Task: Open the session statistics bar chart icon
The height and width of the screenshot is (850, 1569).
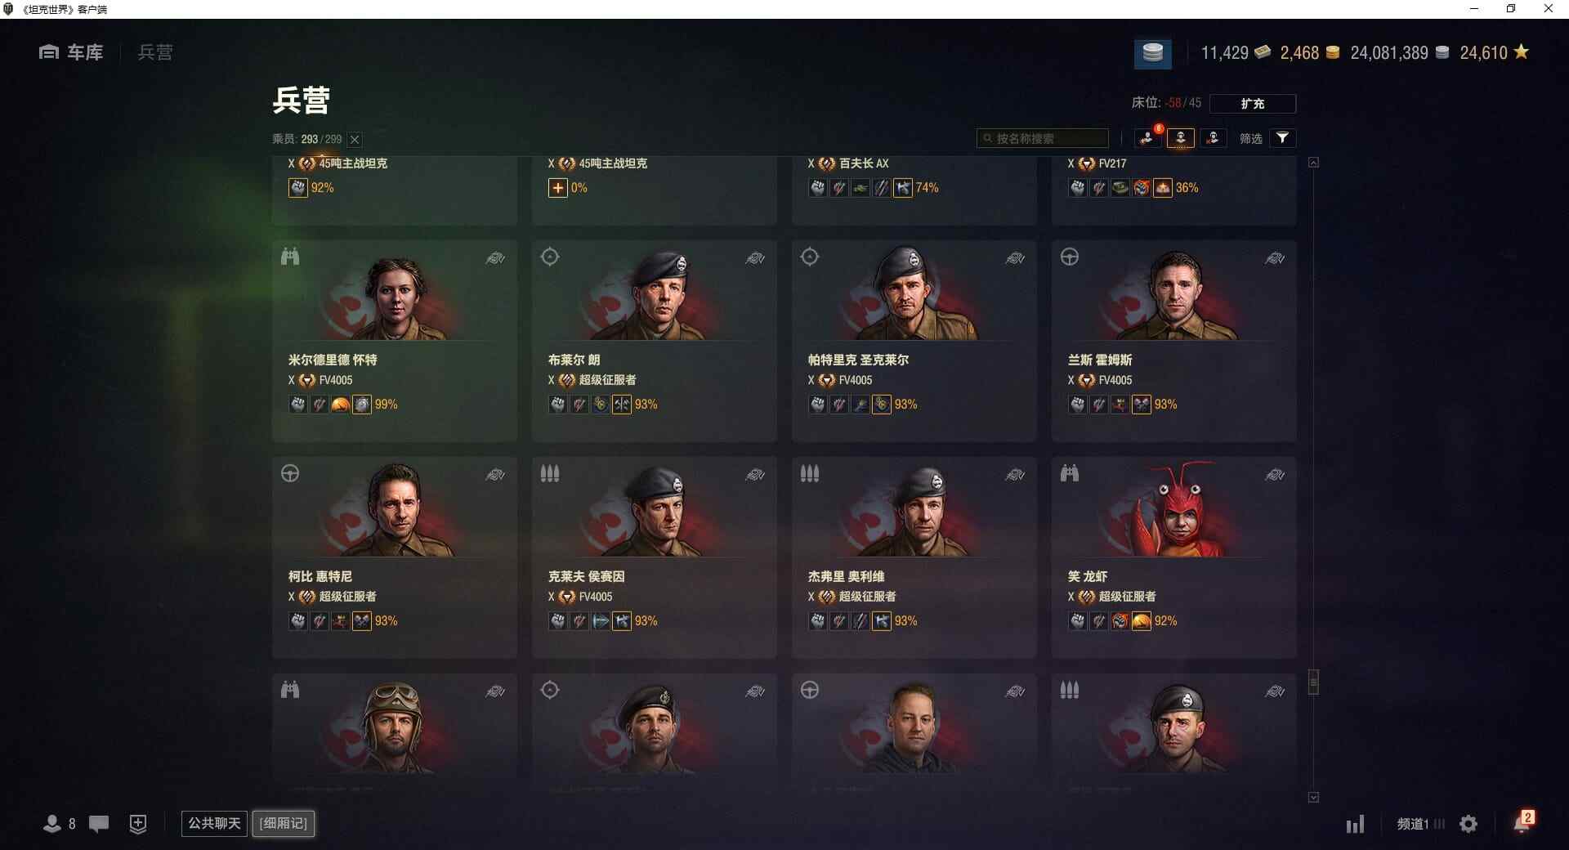Action: click(1355, 824)
